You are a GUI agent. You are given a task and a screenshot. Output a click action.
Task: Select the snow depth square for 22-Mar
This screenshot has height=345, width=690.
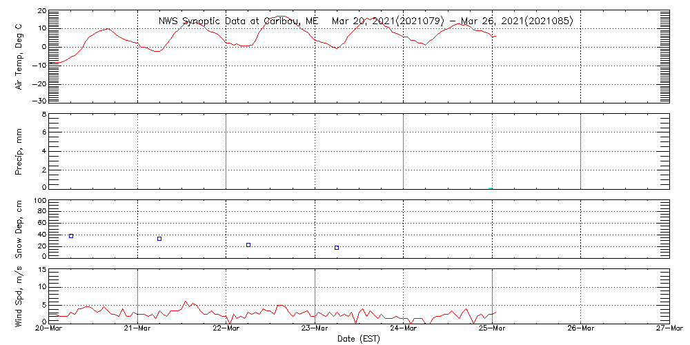tap(248, 245)
